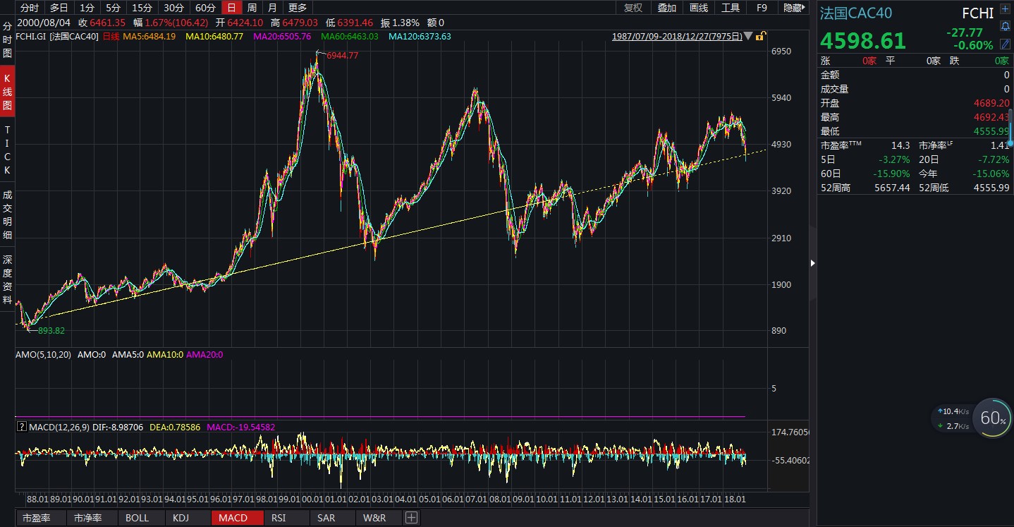Click the 6944.77 peak price marker

(343, 55)
